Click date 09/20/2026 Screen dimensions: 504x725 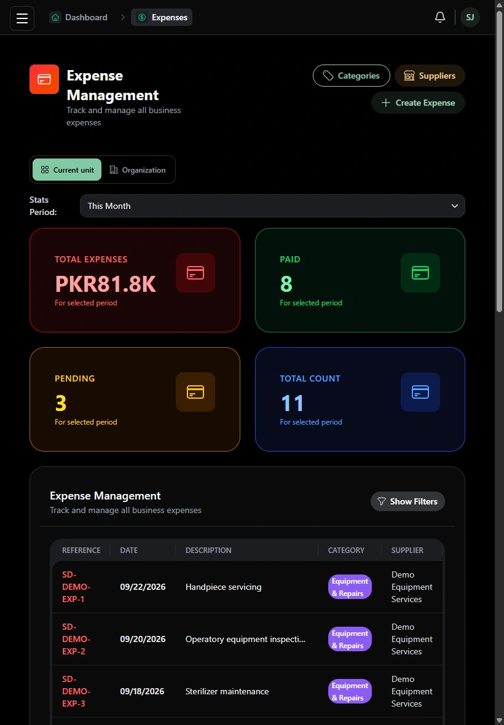tap(143, 640)
